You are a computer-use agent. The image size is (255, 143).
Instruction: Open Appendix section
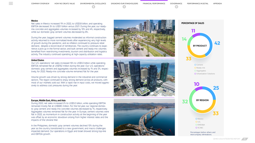[217, 3]
